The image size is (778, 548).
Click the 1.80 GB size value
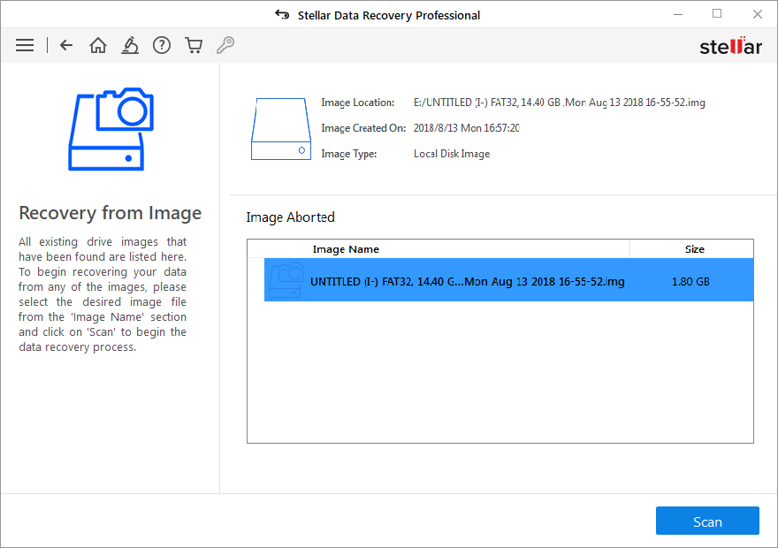(x=690, y=282)
